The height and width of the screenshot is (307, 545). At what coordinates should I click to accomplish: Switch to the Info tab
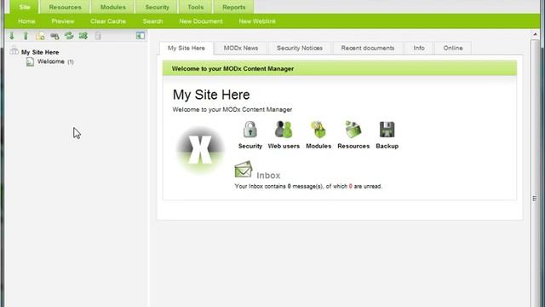pos(419,48)
